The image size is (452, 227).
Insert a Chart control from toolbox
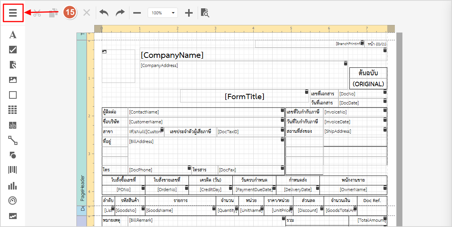click(13, 185)
